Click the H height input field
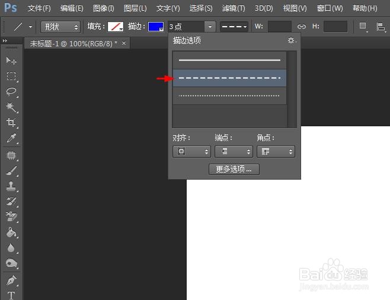The image size is (390, 300). point(335,26)
